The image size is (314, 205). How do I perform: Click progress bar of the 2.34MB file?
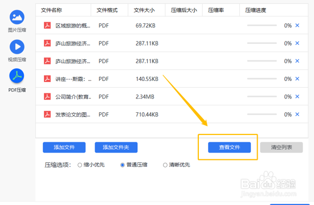[x=262, y=96]
